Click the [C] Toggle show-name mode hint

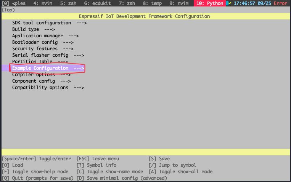(x=110, y=172)
